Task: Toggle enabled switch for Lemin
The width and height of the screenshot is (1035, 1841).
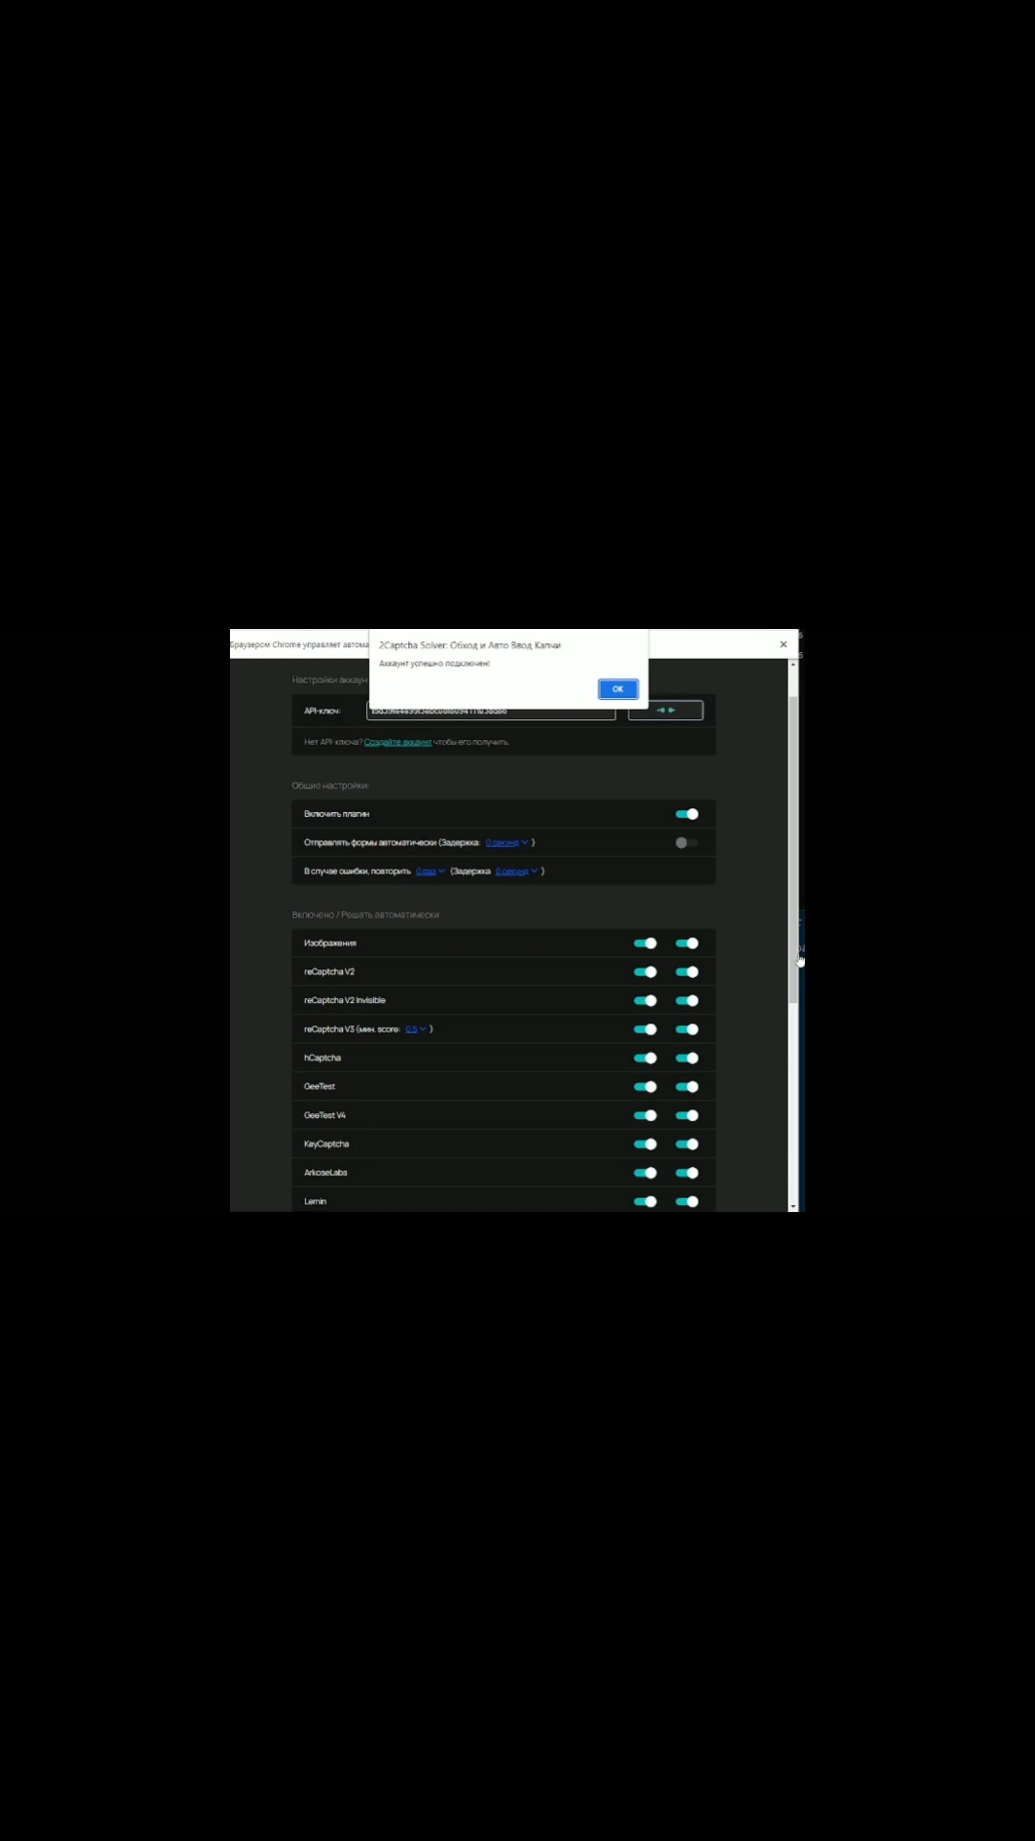Action: [x=646, y=1202]
